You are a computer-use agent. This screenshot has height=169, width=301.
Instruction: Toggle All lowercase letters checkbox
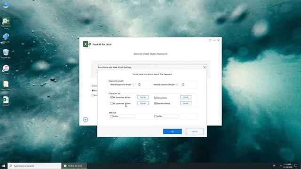[x=111, y=97]
